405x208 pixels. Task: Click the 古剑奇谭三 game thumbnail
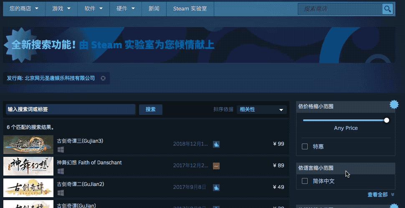coord(28,144)
